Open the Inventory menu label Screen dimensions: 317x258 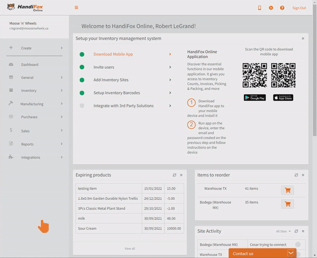click(29, 91)
